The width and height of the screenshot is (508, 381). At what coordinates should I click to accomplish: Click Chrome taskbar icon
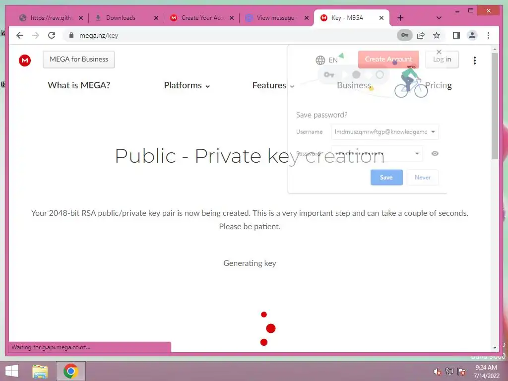click(70, 371)
